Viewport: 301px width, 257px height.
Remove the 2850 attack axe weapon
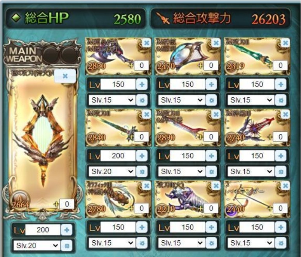[x=147, y=43]
